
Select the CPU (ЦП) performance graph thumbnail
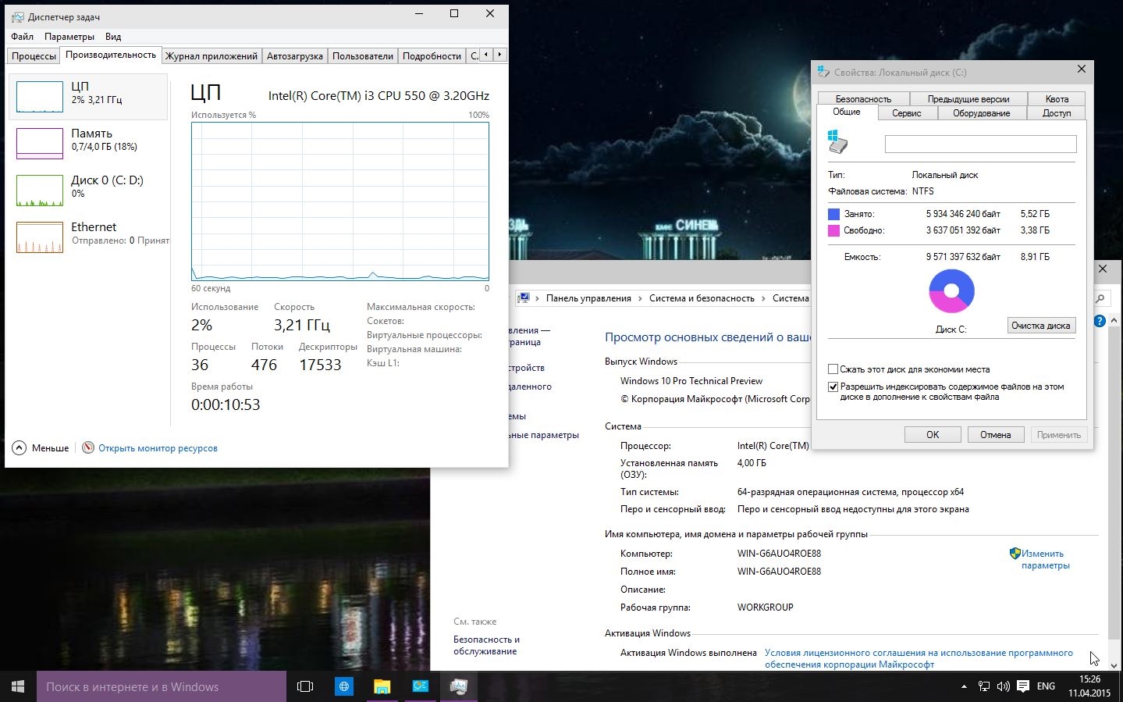coord(40,97)
